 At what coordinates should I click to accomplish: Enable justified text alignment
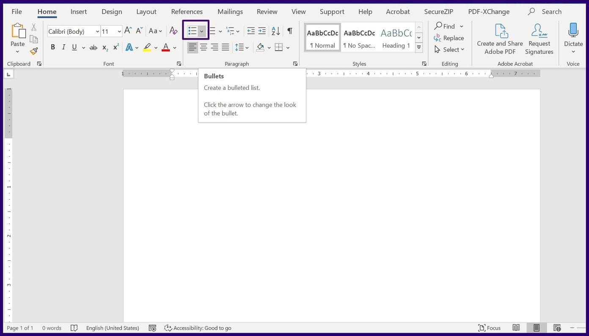pos(226,47)
